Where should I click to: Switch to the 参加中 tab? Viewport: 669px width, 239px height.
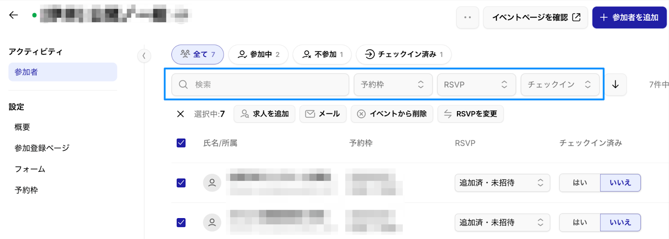tap(258, 54)
